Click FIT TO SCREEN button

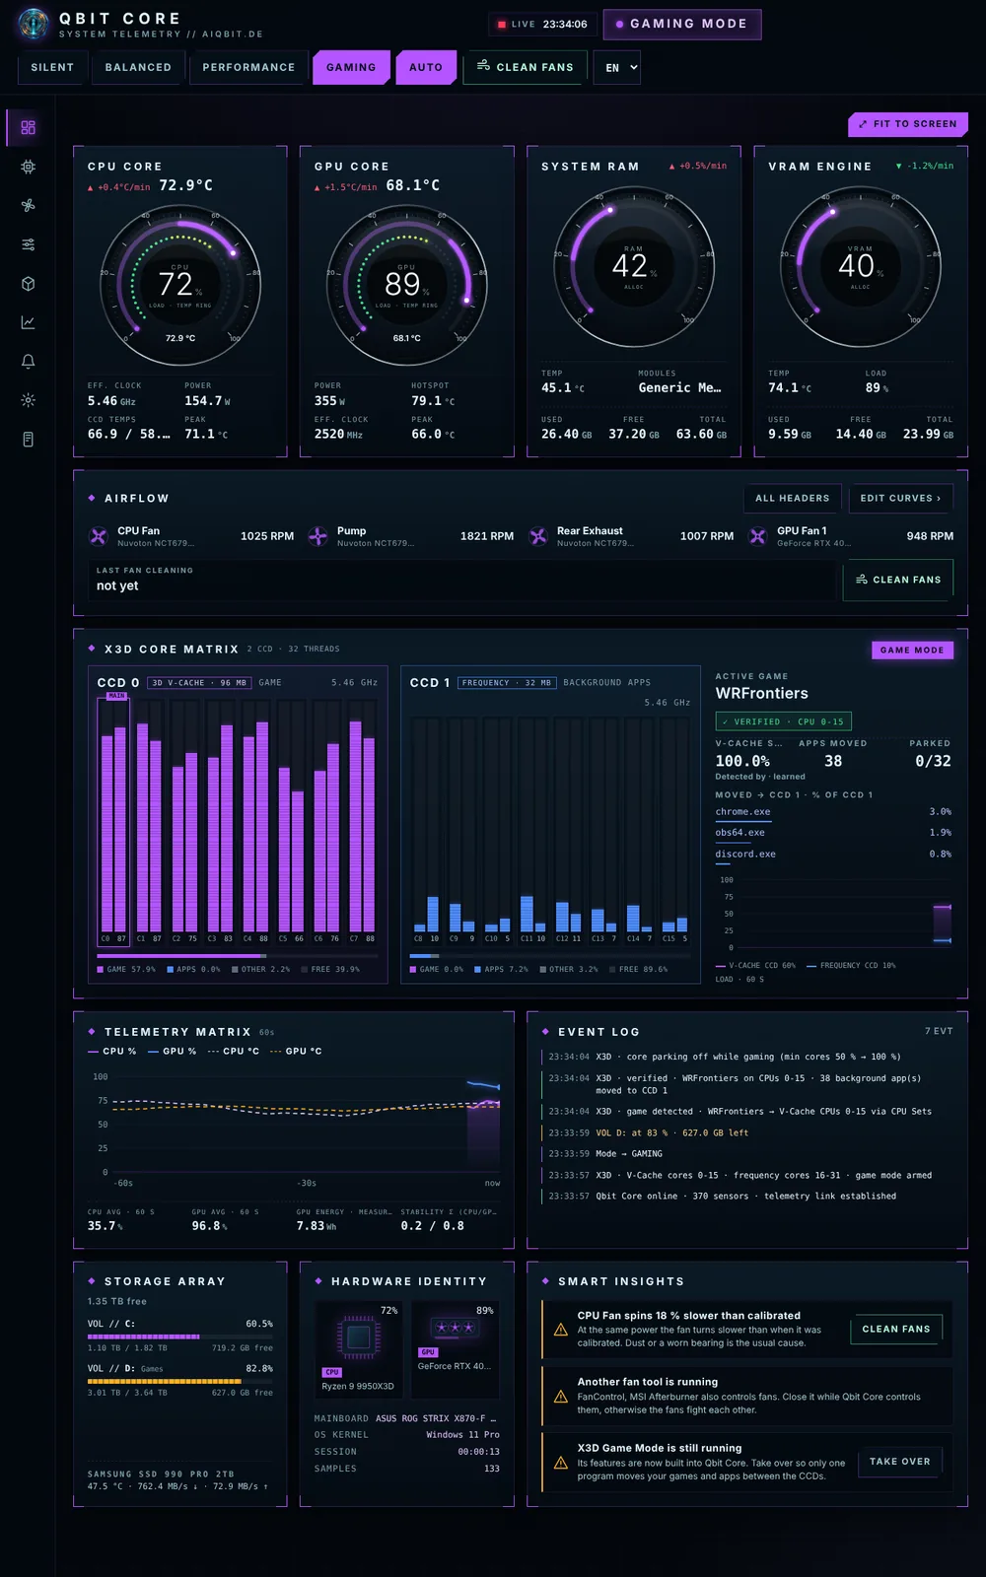click(908, 124)
